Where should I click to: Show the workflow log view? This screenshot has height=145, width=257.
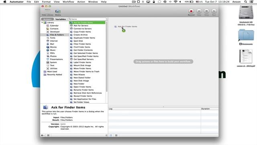tap(111, 135)
